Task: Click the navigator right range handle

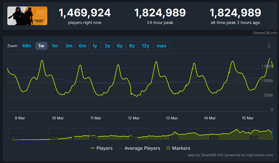Action: (273, 134)
